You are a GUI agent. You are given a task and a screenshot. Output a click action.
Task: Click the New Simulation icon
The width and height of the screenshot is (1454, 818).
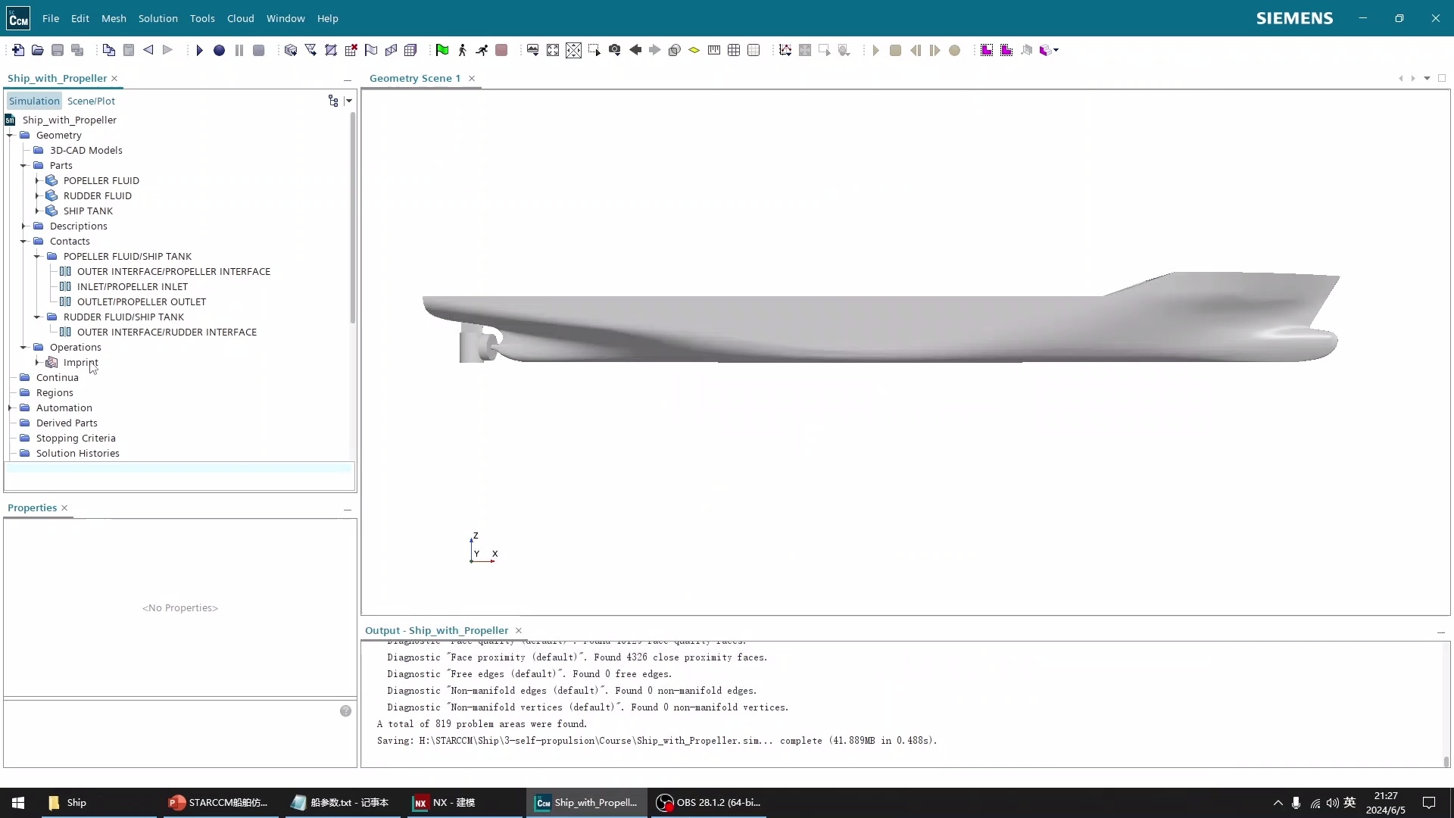(17, 50)
